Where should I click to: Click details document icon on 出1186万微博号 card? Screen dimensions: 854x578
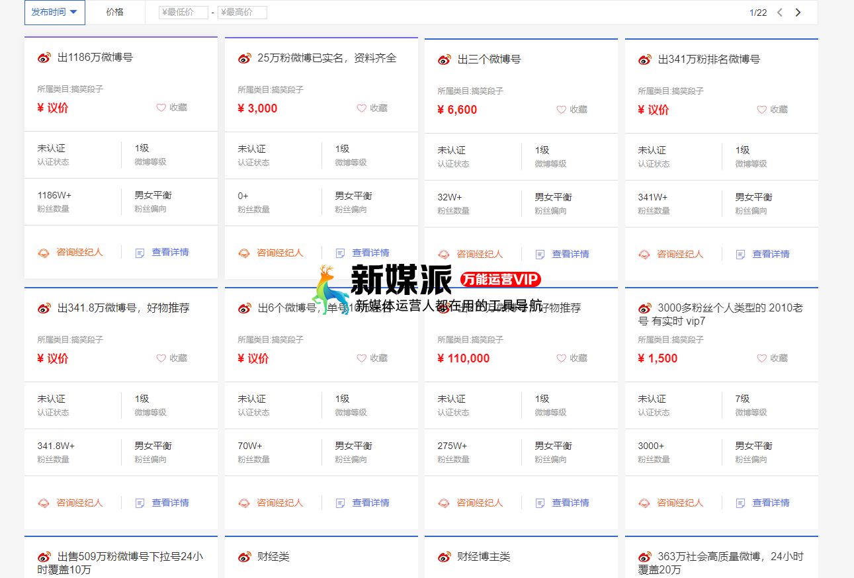[x=140, y=253]
